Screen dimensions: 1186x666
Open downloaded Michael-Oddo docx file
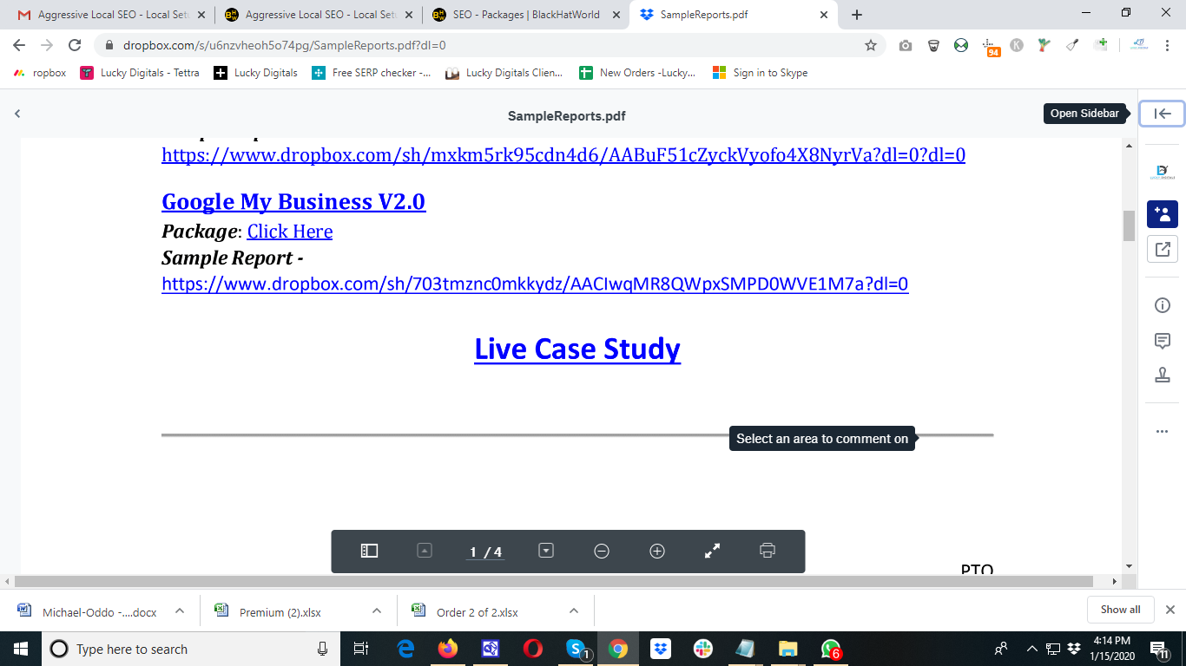click(88, 611)
